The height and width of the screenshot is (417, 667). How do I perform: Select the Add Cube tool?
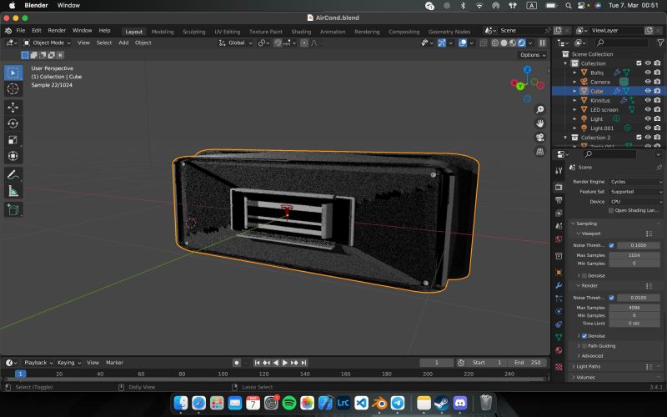[13, 210]
